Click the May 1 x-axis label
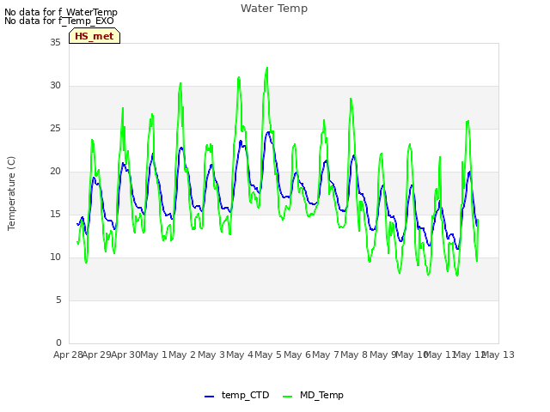Viewport: 550px width, 412px height. tap(154, 354)
